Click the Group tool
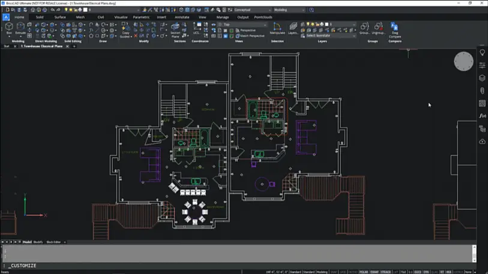 pos(364,28)
